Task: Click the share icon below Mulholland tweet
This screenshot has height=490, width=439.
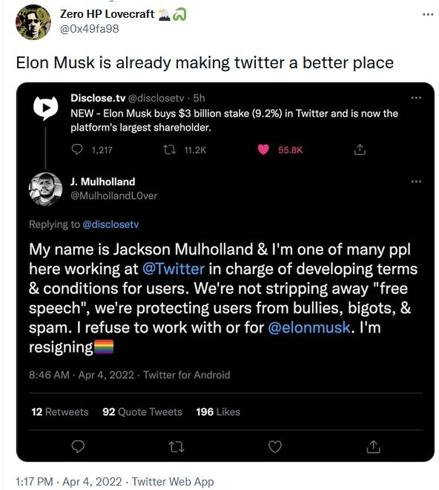Action: (374, 446)
